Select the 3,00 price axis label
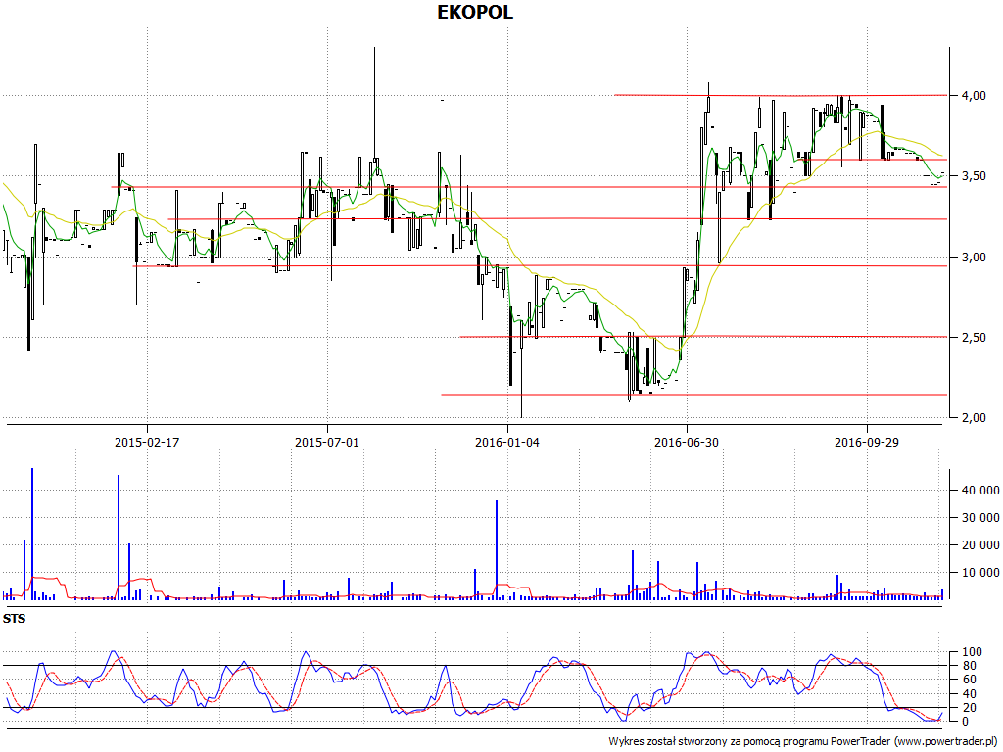The height and width of the screenshot is (752, 1003). [973, 258]
